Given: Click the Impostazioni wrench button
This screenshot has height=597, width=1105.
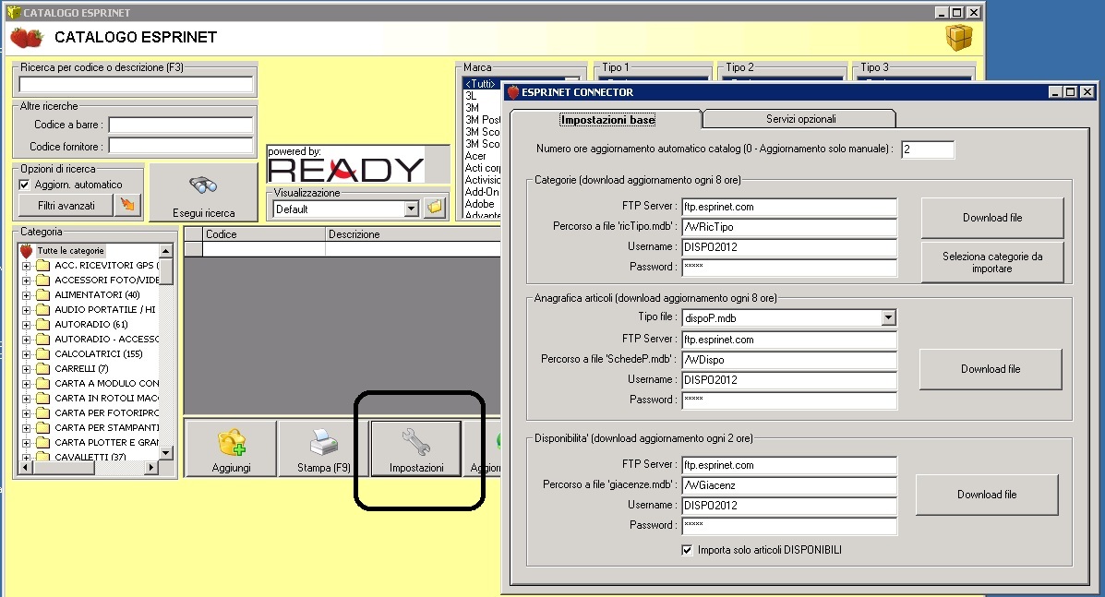Looking at the screenshot, I should (415, 448).
